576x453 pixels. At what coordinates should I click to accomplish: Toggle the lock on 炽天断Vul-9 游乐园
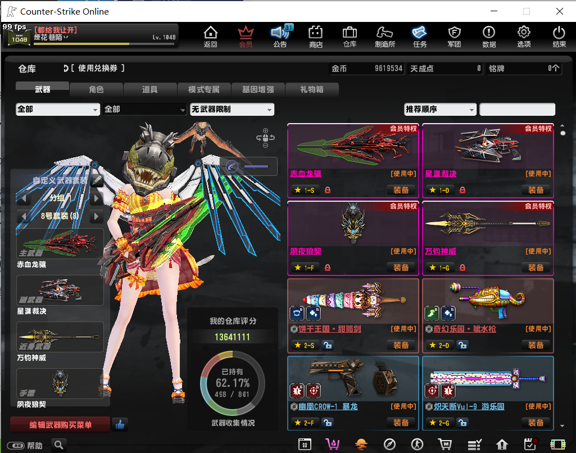462,423
